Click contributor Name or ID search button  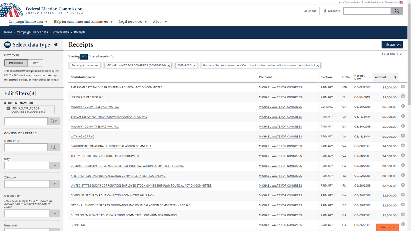tap(54, 147)
